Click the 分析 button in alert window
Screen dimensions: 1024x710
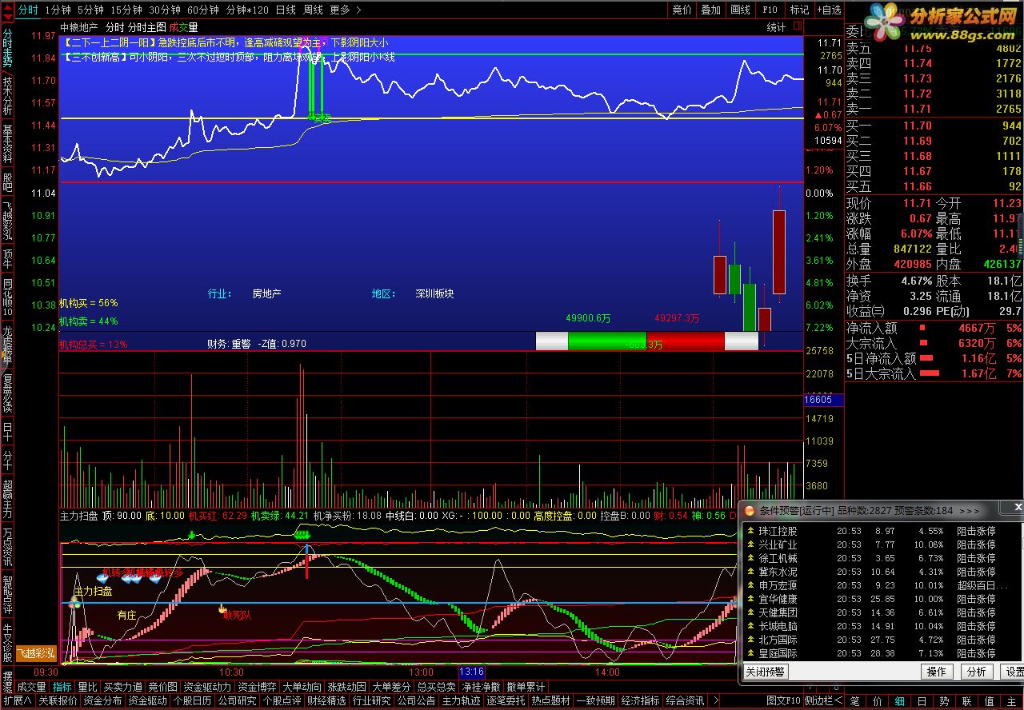tap(976, 672)
